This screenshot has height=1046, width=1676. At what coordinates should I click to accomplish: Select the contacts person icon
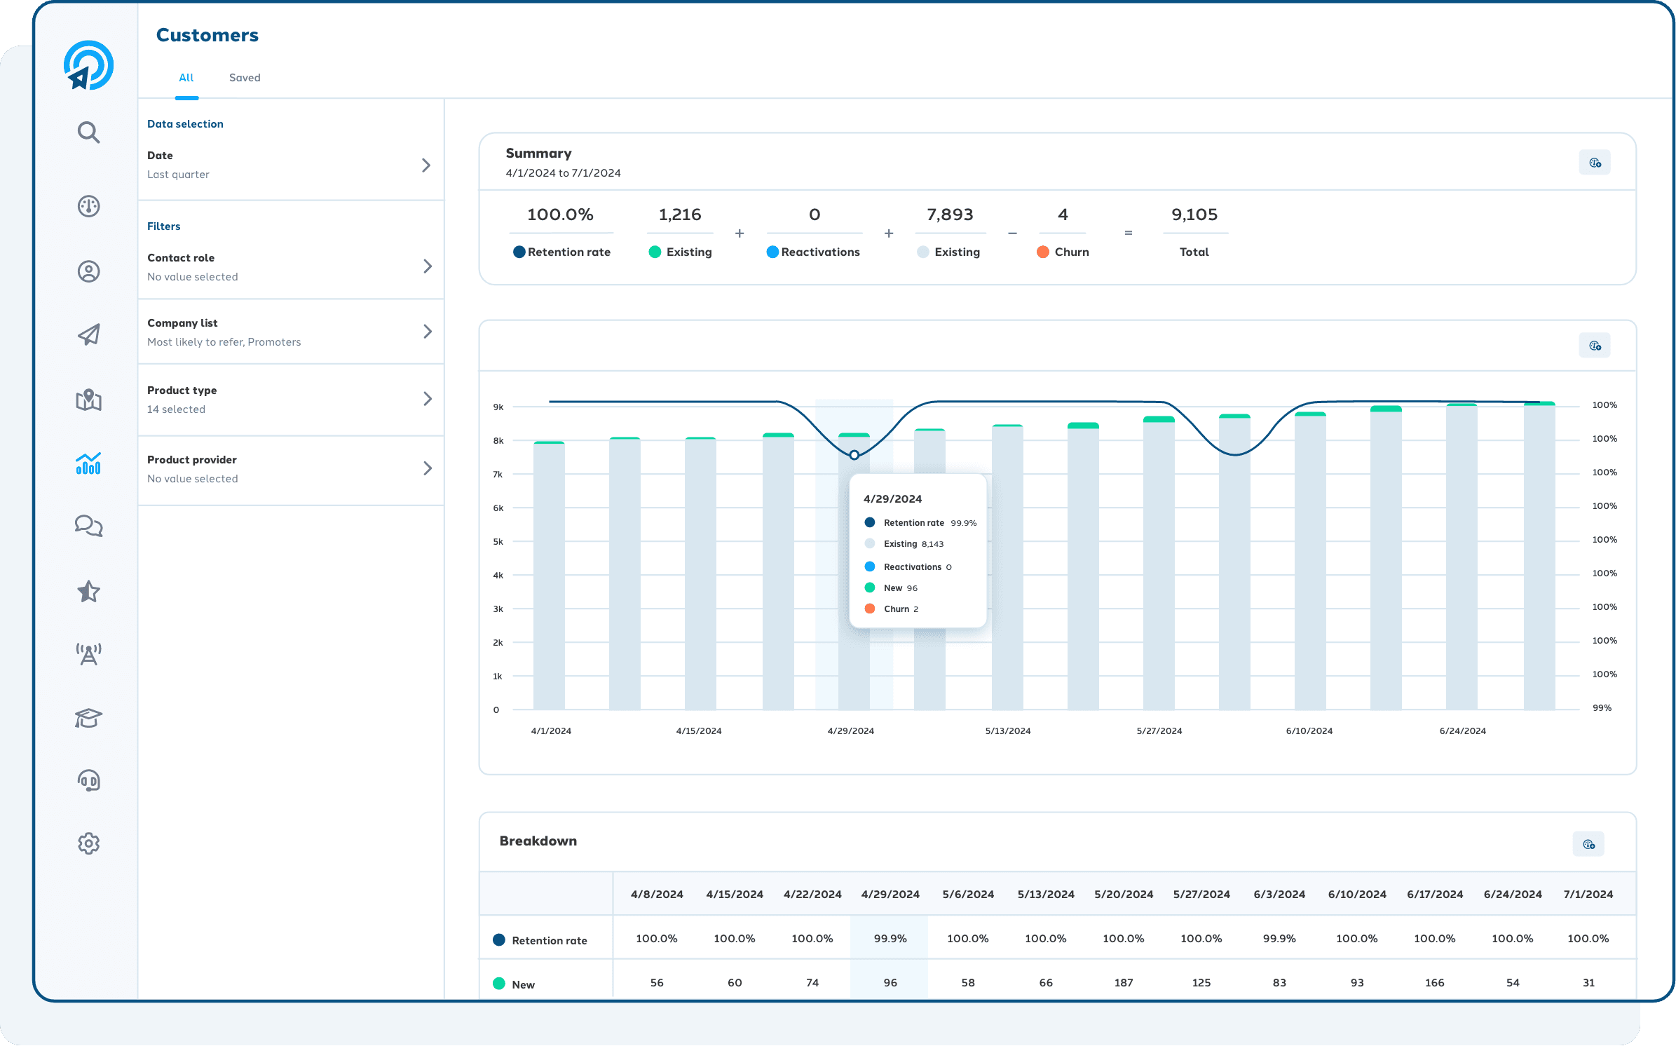click(88, 271)
